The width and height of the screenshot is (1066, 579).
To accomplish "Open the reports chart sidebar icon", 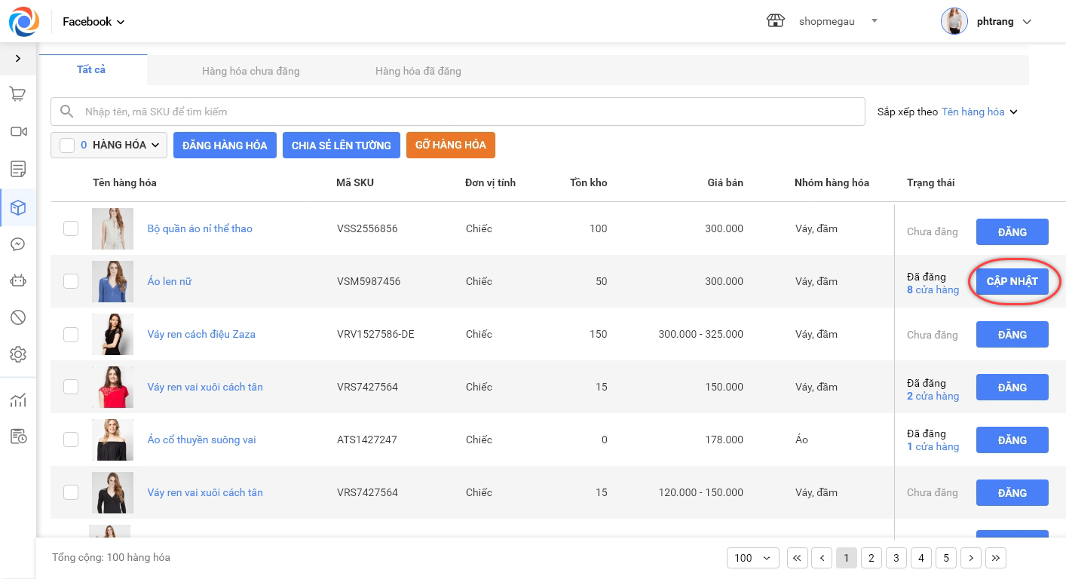I will 18,400.
